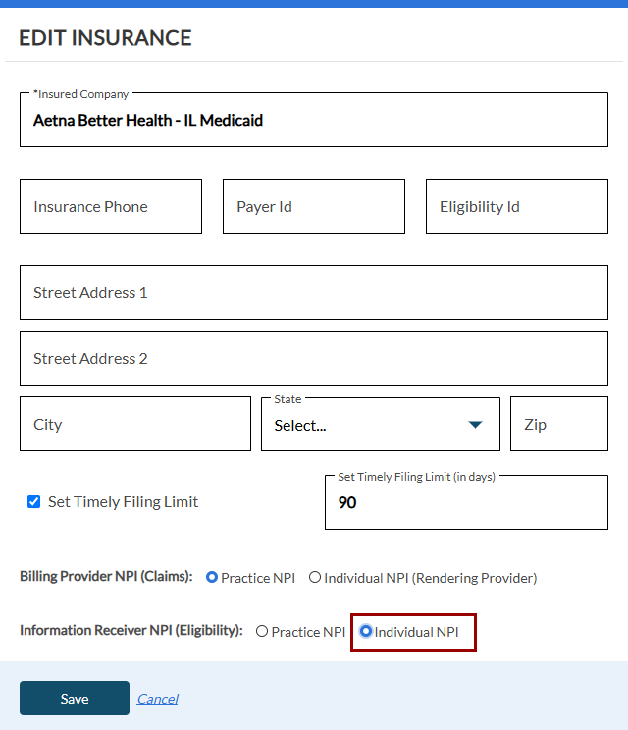This screenshot has height=730, width=628.
Task: Click into the Payer Id field
Action: [x=314, y=206]
